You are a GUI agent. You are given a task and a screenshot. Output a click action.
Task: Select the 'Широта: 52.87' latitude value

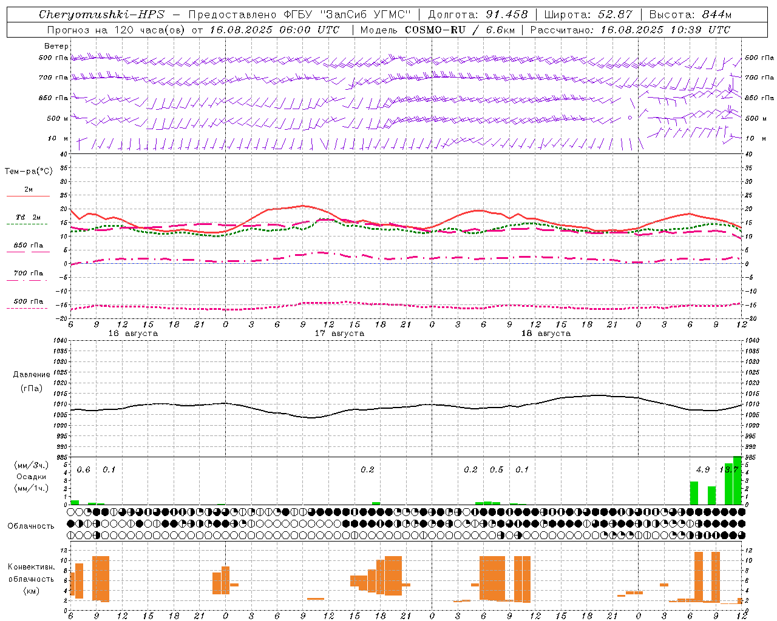[588, 15]
